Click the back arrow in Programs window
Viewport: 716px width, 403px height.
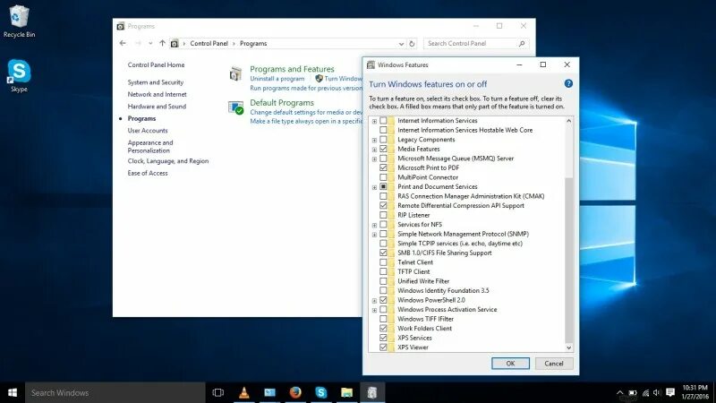tap(123, 43)
